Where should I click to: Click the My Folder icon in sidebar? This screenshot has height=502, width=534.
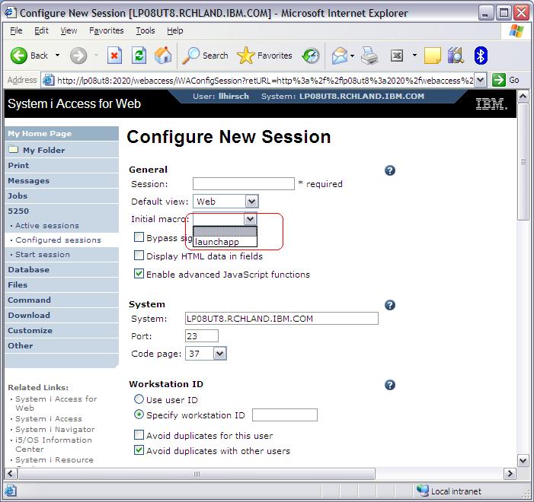[13, 149]
